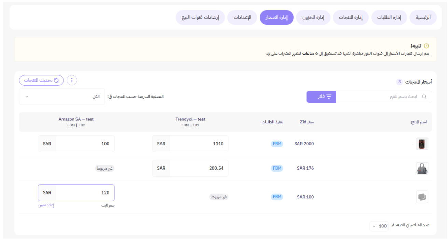The width and height of the screenshot is (448, 240).
Task: Click FBM badge in SAR 176 row
Action: pyautogui.click(x=277, y=168)
